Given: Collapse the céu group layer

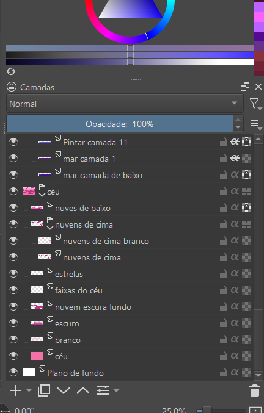Looking at the screenshot, I should click(x=42, y=195).
